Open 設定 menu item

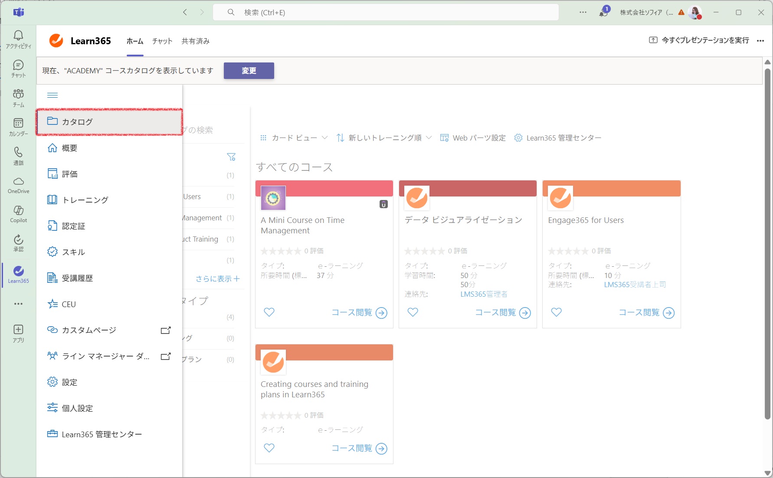(x=109, y=382)
